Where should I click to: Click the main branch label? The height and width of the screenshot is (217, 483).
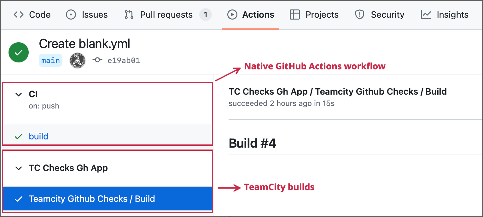point(50,60)
